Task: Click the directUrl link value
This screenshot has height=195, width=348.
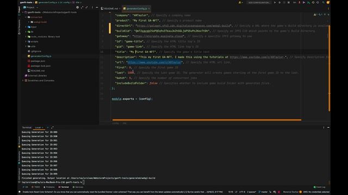Action: tap(184, 25)
